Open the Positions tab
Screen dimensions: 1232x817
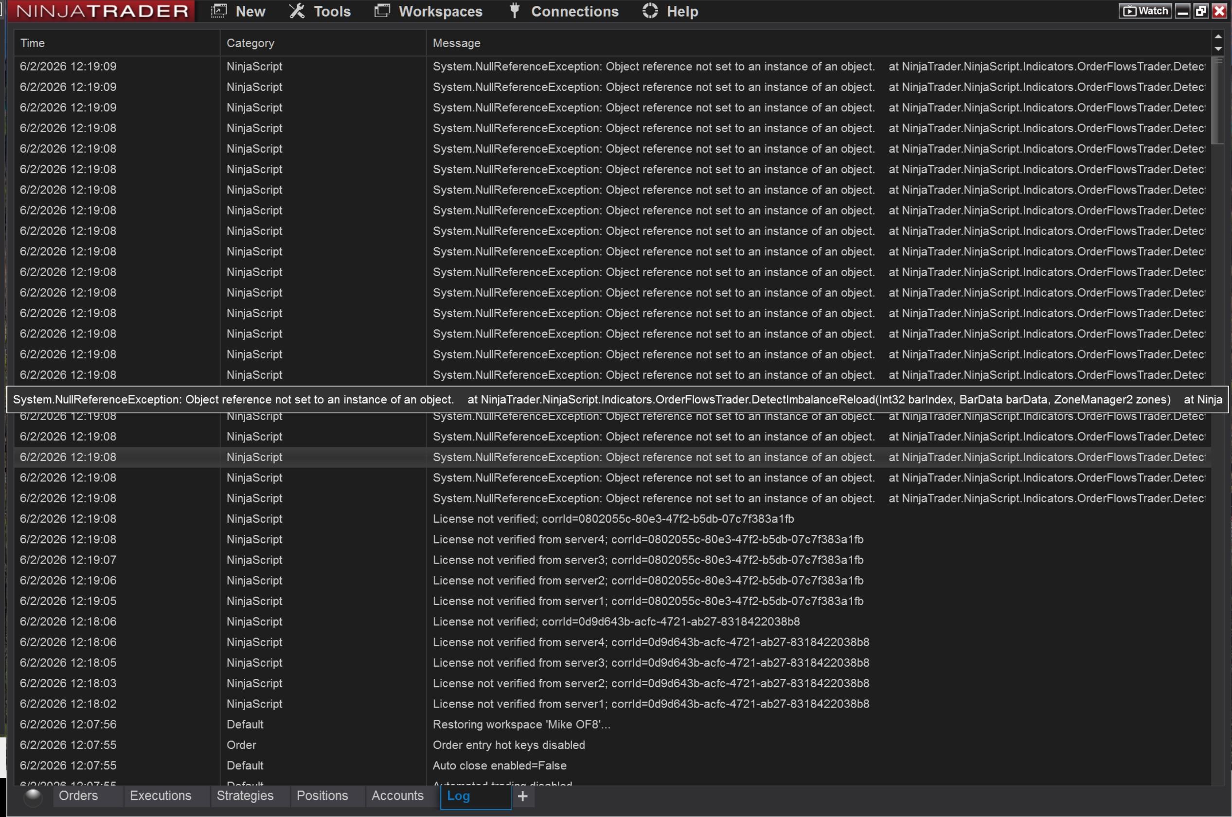[322, 796]
